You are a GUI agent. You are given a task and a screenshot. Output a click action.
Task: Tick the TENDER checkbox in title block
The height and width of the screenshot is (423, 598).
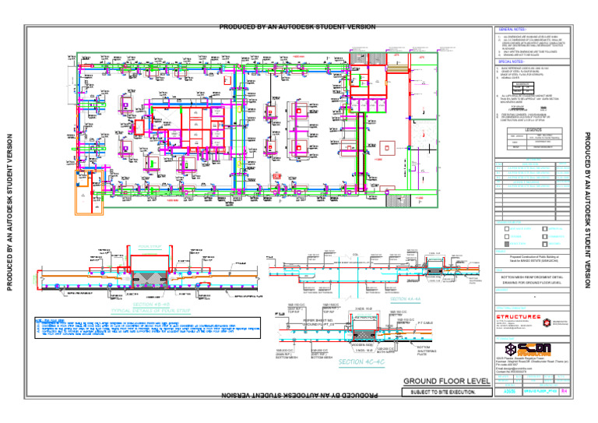507,237
